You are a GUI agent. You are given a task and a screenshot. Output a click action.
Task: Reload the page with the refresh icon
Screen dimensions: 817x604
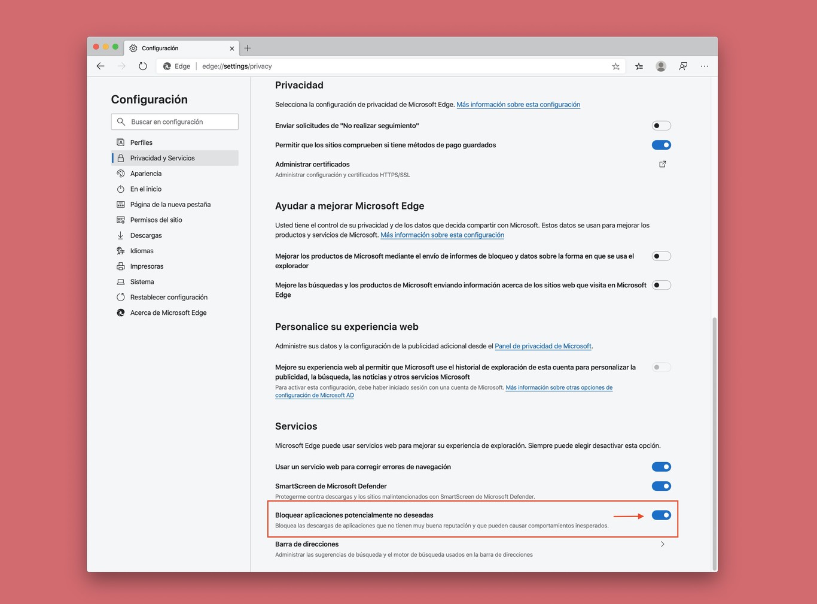142,66
